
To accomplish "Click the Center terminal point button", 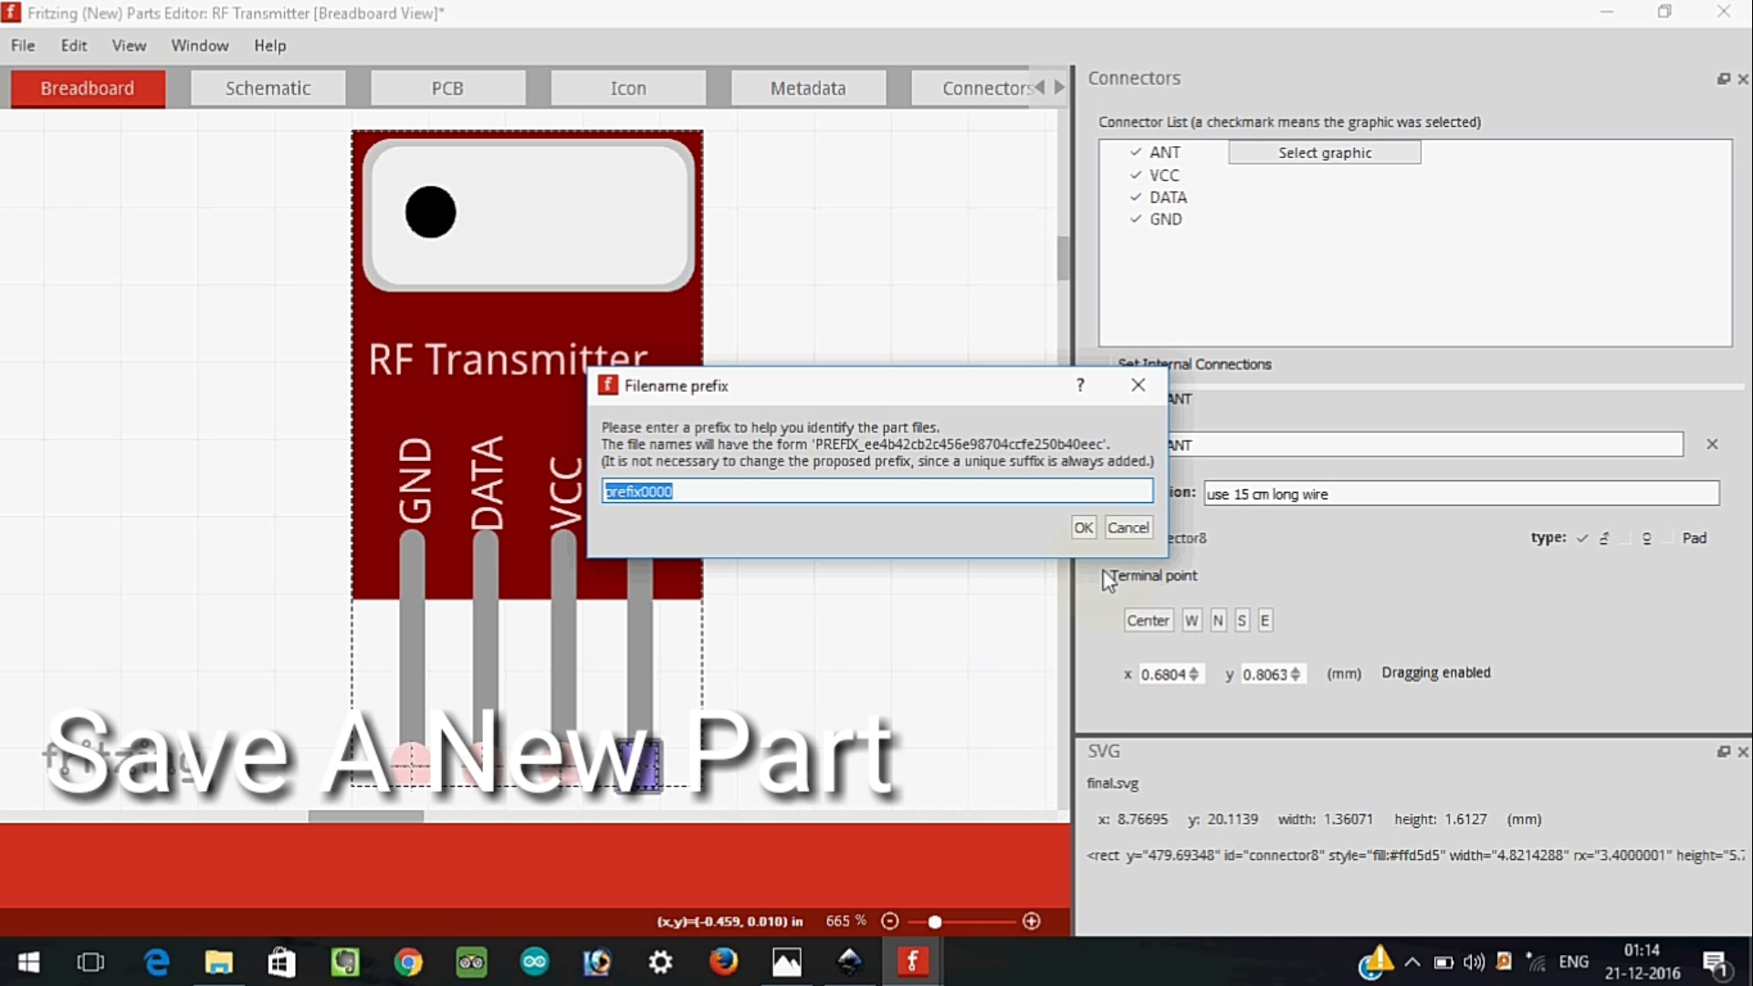I will 1148,620.
